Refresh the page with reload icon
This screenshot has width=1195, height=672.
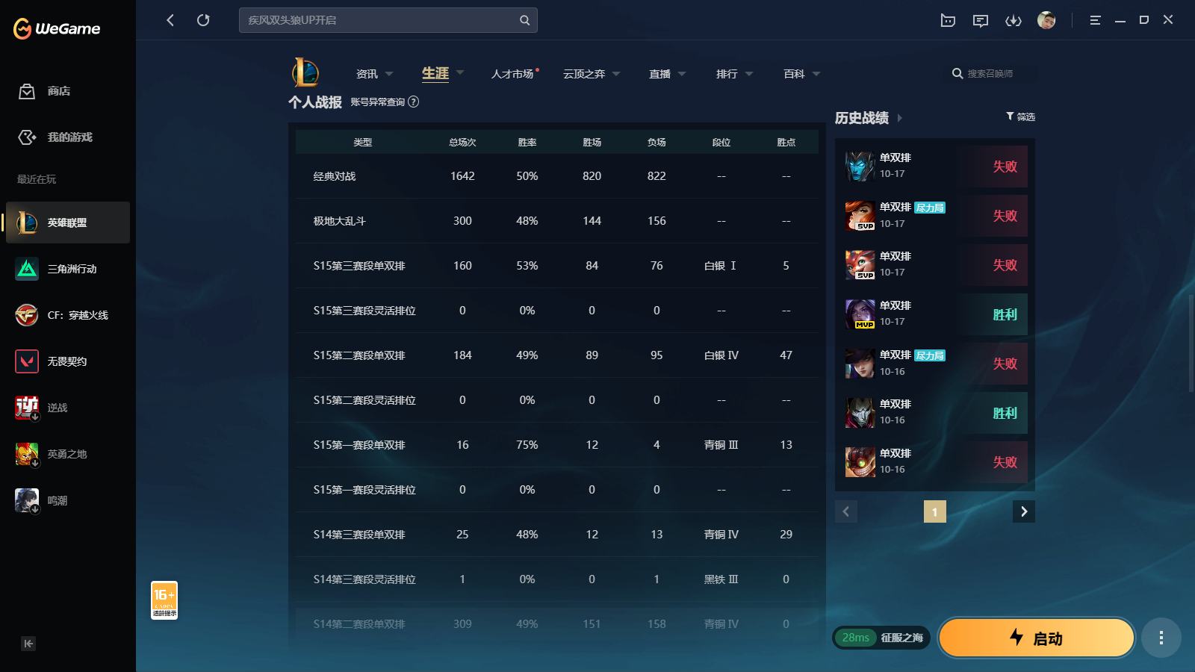coord(203,20)
